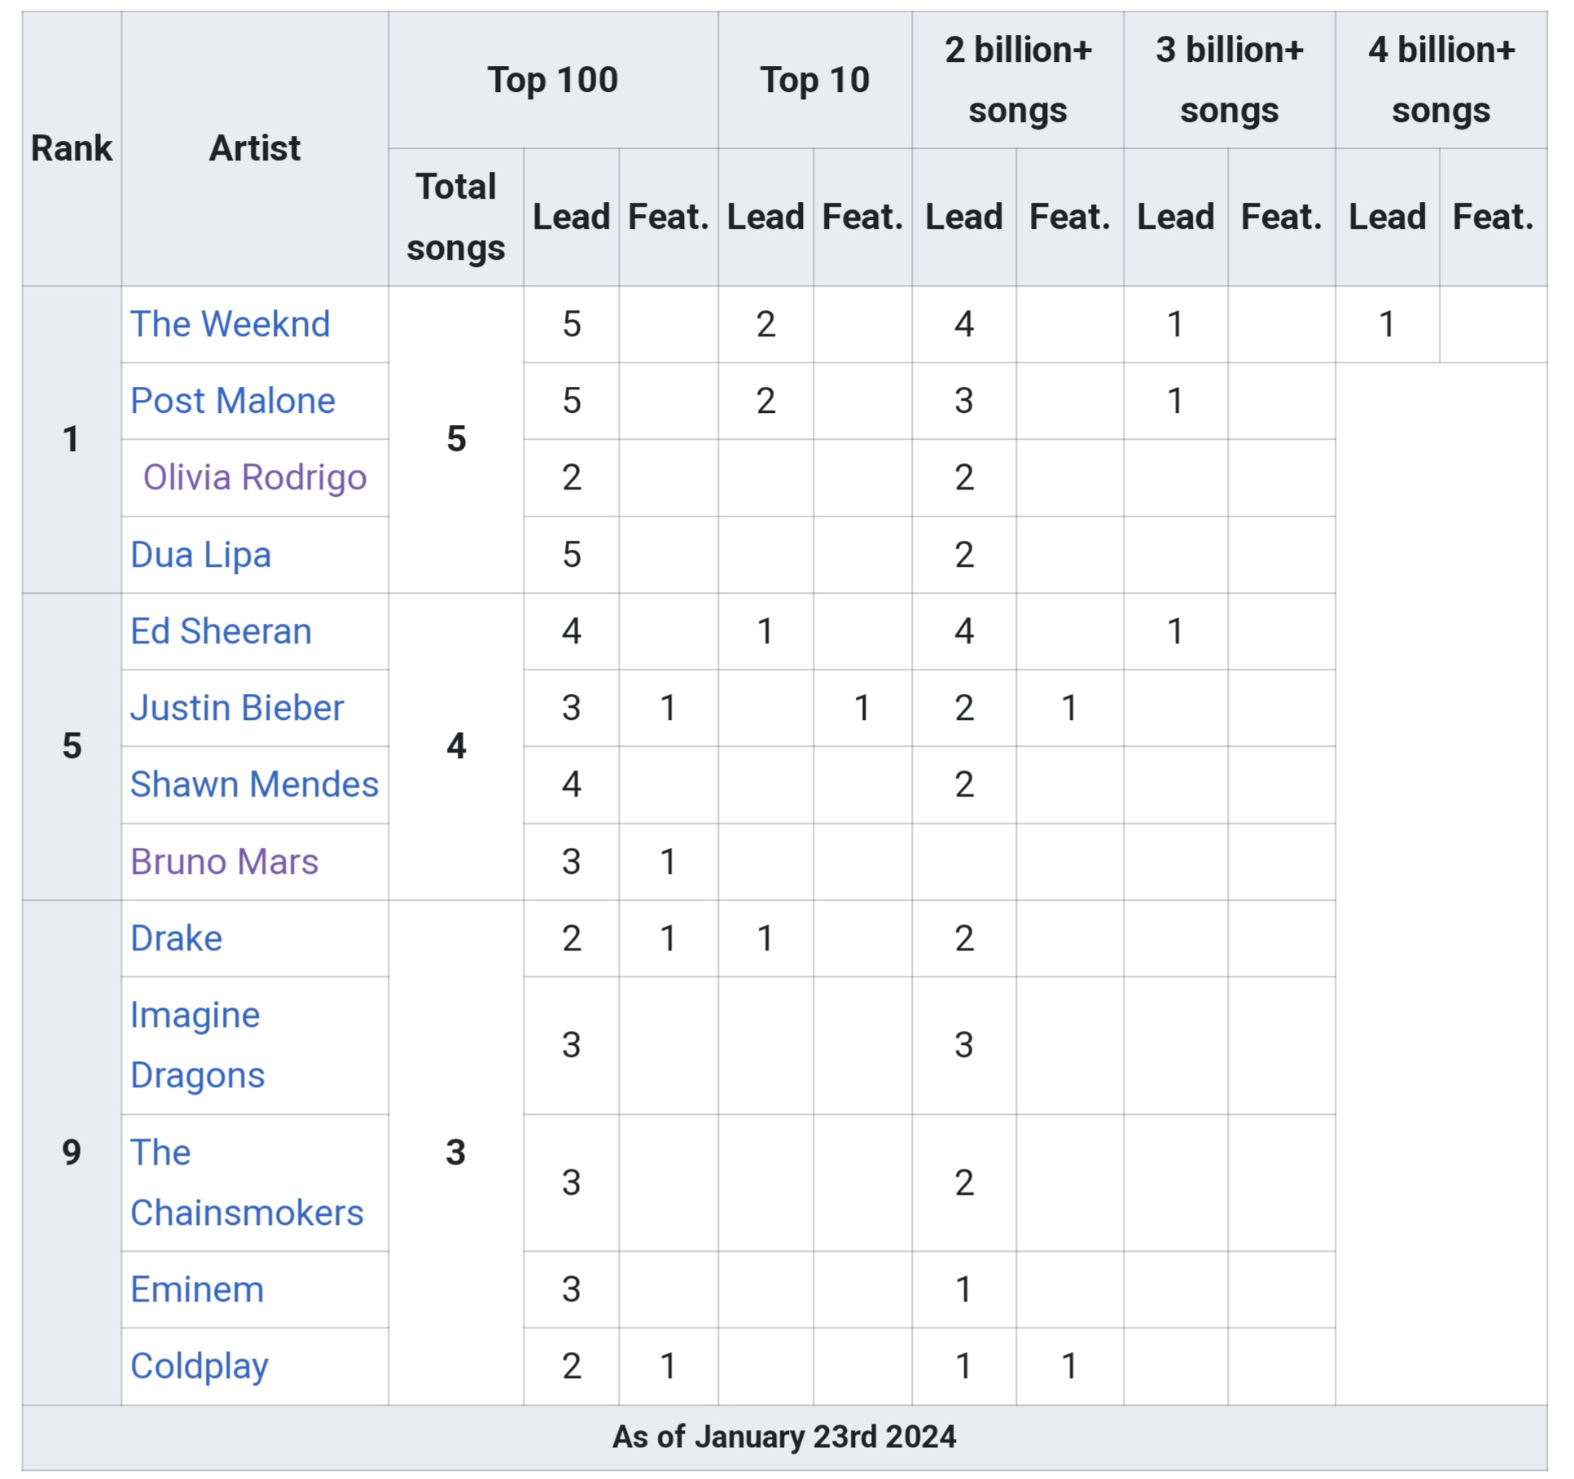Click Justin Bieber's 2 billion+ Feat. value

pos(1070,708)
